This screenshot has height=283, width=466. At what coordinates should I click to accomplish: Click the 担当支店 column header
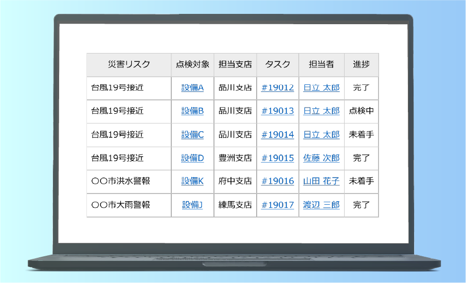(x=235, y=64)
